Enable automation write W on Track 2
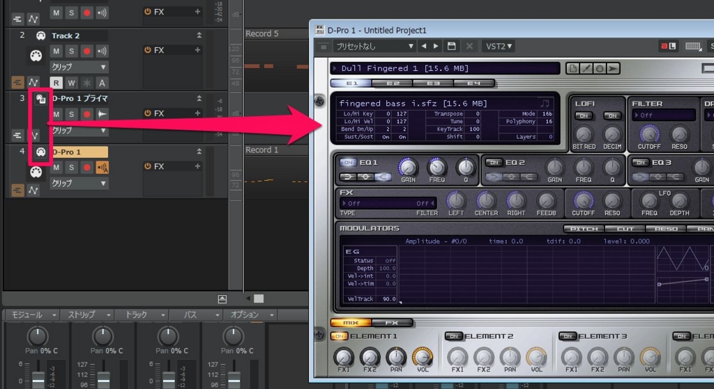 [x=72, y=83]
